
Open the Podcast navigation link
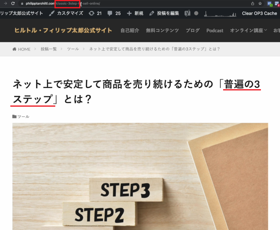[x=215, y=31]
